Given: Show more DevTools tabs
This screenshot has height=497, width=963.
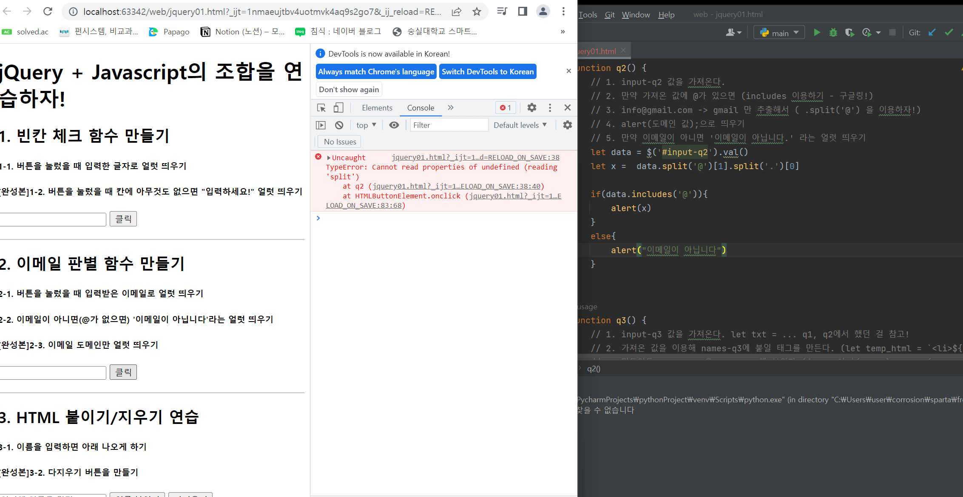Looking at the screenshot, I should [x=451, y=108].
